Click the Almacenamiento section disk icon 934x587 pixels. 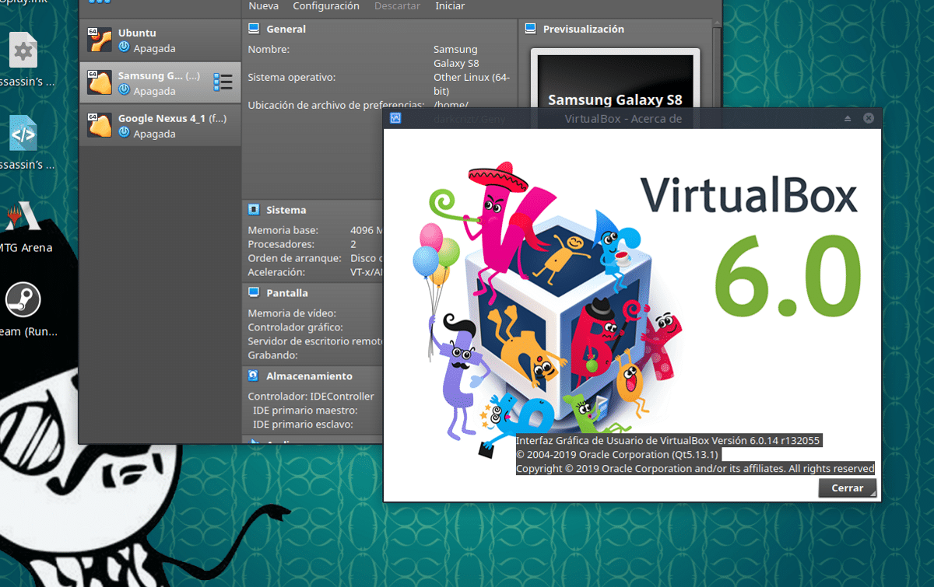click(253, 376)
